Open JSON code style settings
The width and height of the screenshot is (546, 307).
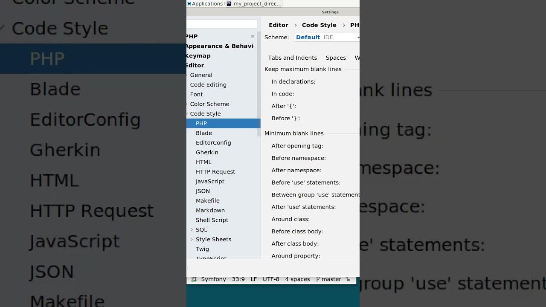203,191
